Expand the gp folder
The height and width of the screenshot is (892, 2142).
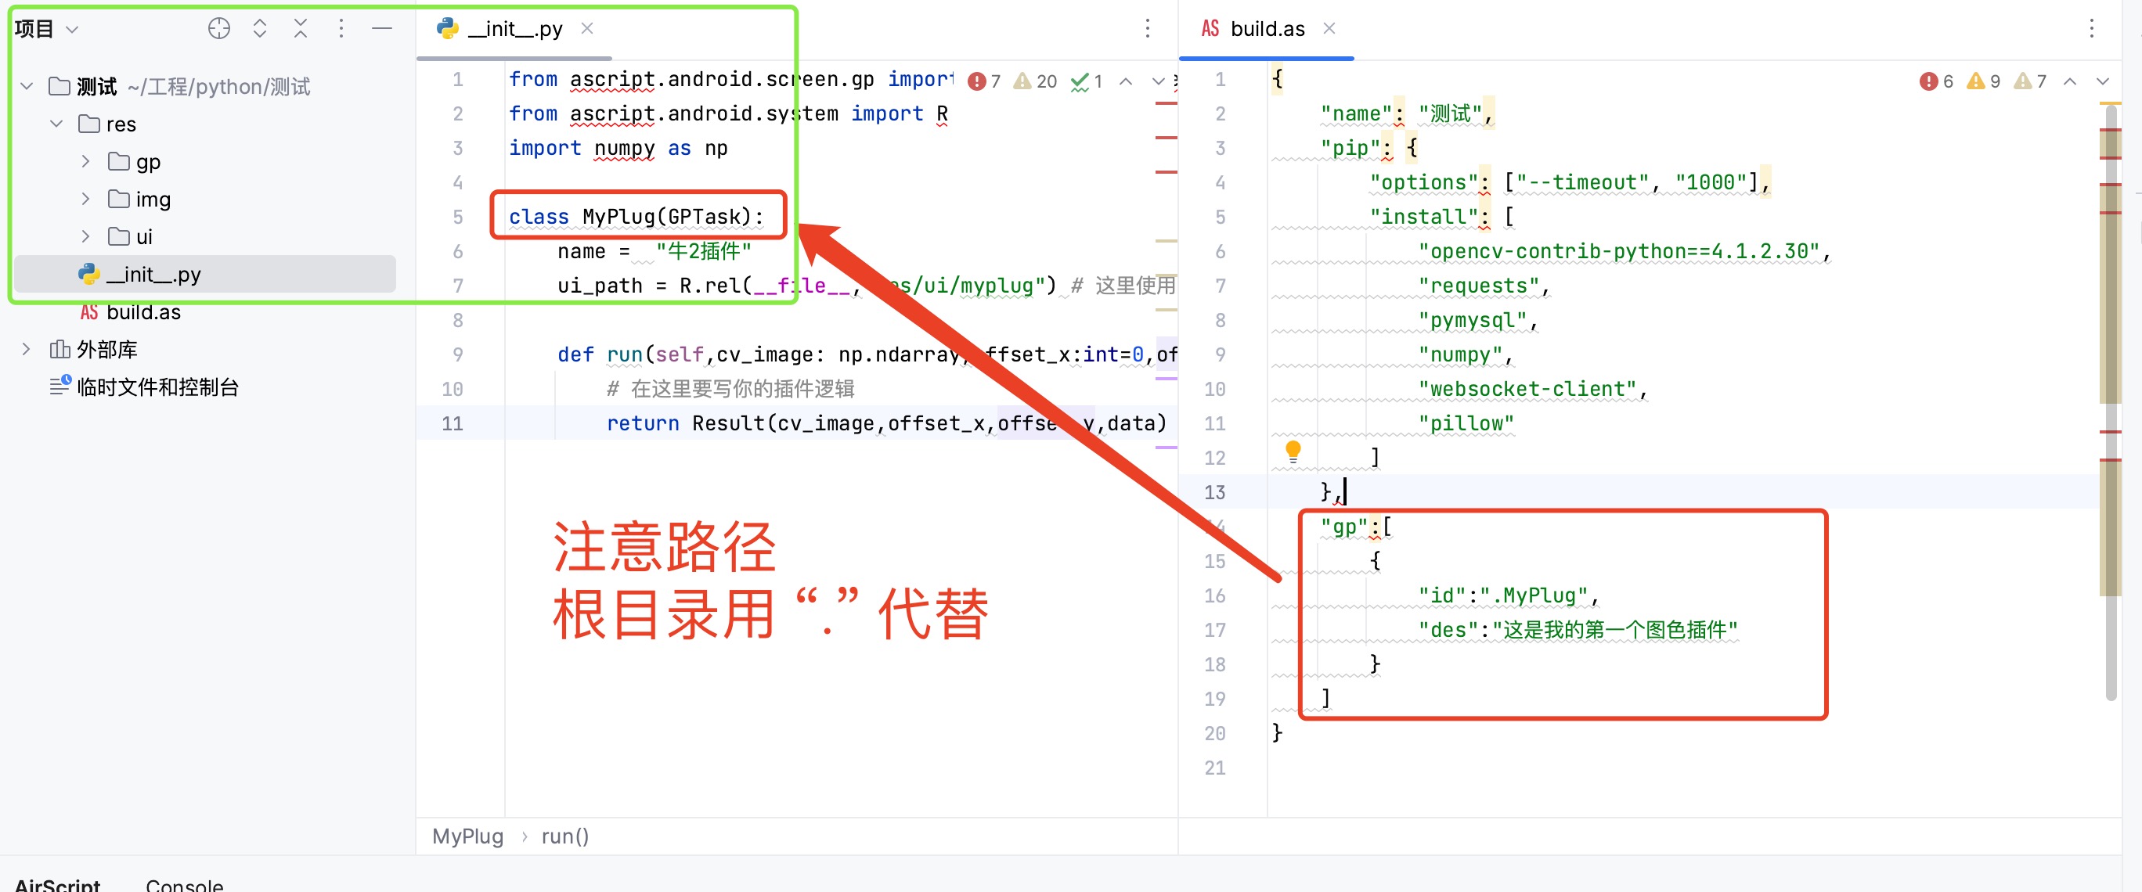(85, 161)
